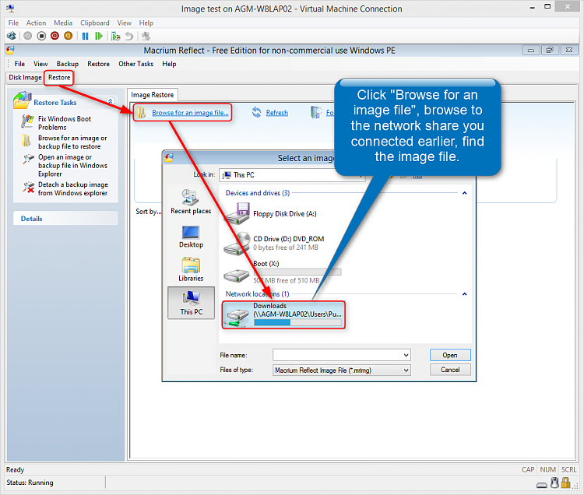Click the Restore Tasks folder icon
Image resolution: width=584 pixels, height=495 pixels.
[23, 100]
